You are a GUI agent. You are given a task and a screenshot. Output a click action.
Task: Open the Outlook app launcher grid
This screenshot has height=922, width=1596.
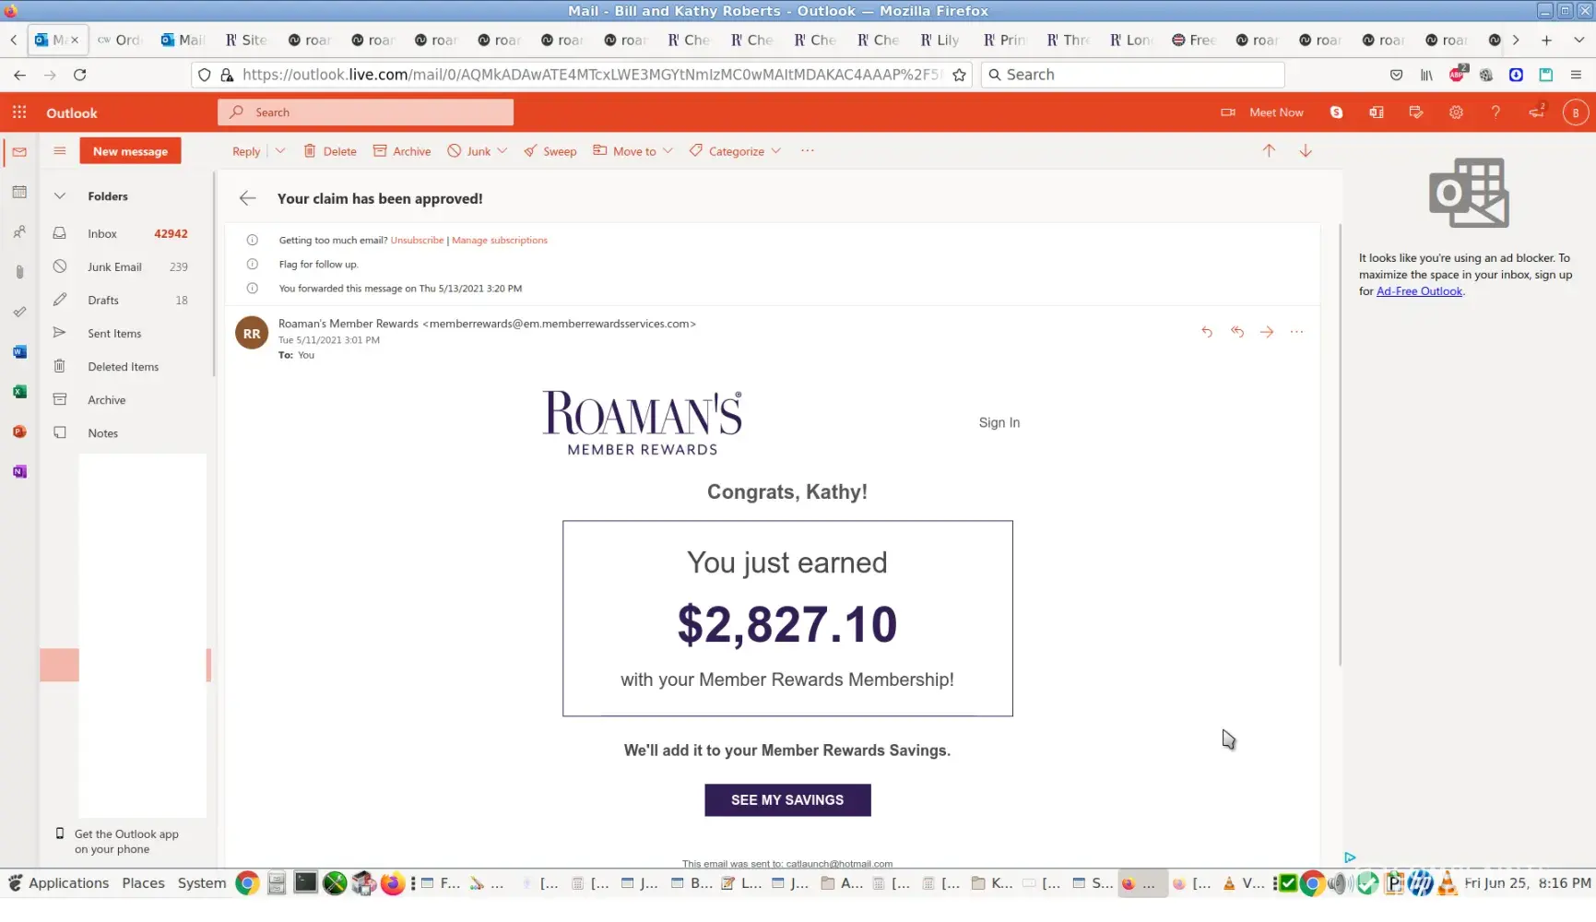coord(19,112)
